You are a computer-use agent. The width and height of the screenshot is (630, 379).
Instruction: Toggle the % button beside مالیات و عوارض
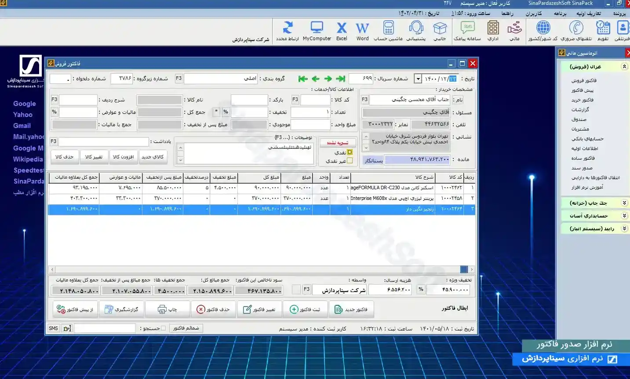pos(55,112)
